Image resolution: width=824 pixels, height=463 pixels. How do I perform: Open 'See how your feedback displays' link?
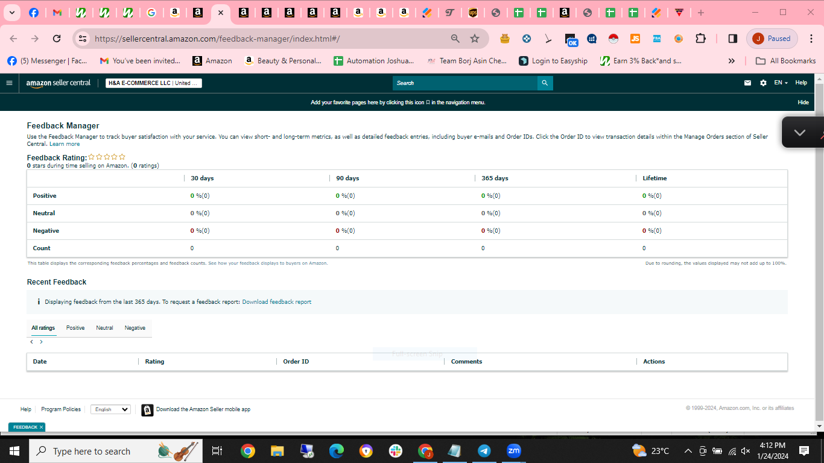268,263
